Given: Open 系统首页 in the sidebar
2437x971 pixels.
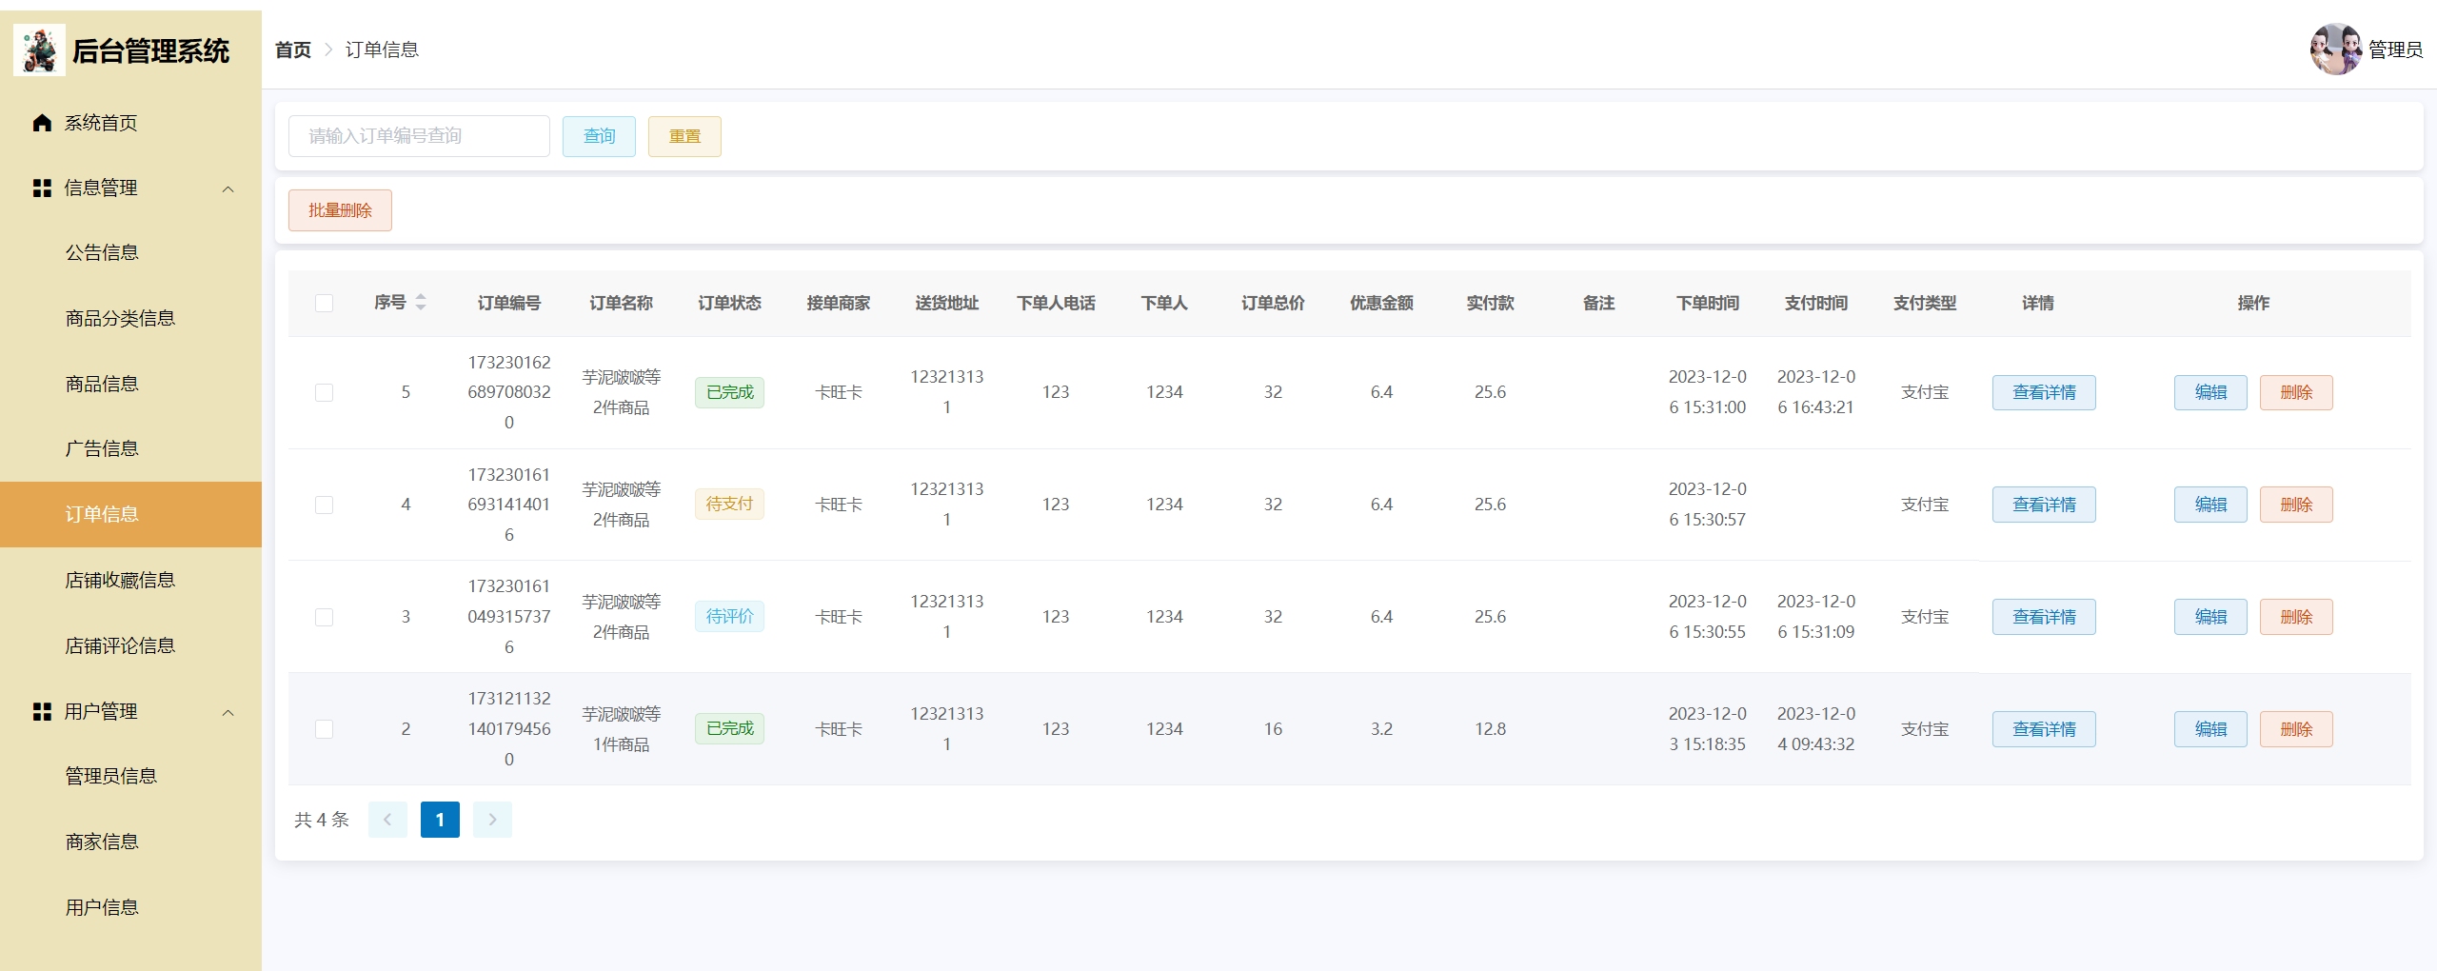Looking at the screenshot, I should click(130, 123).
